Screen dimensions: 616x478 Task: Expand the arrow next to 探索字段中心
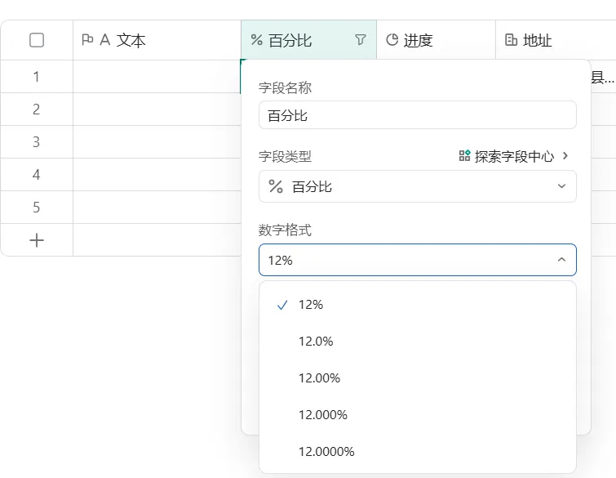(x=565, y=156)
